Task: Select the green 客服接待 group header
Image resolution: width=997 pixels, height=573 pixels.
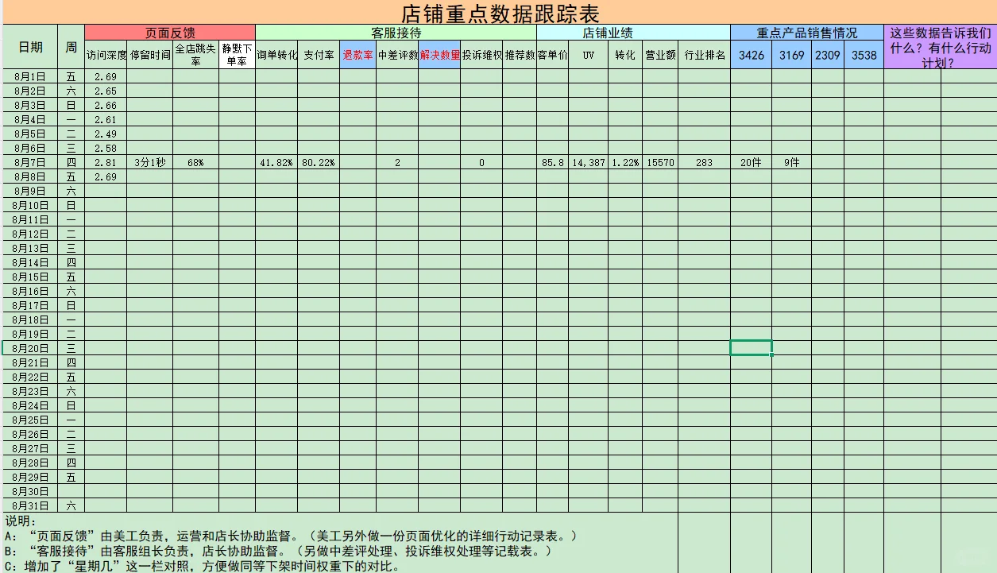Action: [396, 33]
